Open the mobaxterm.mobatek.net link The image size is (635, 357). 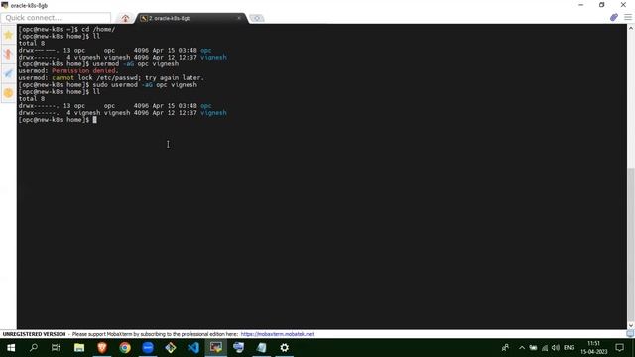pos(277,334)
